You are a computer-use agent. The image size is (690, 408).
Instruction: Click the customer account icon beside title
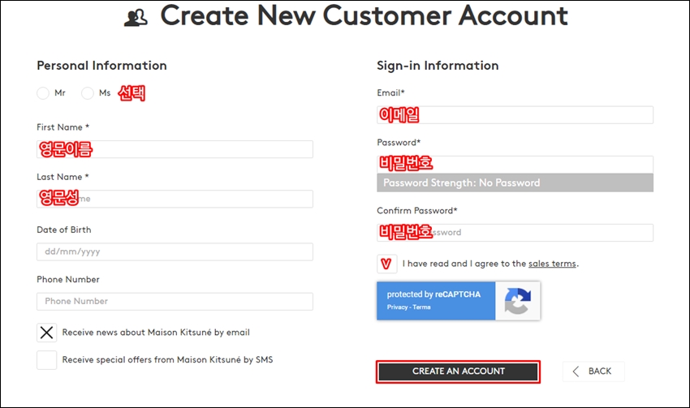[x=136, y=18]
